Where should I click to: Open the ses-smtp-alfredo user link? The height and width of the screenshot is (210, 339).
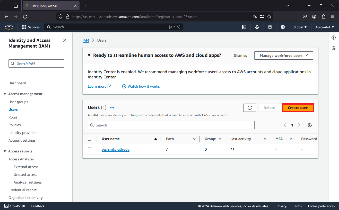(116, 149)
